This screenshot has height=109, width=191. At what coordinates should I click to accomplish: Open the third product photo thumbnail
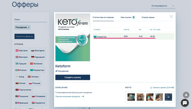(150, 97)
